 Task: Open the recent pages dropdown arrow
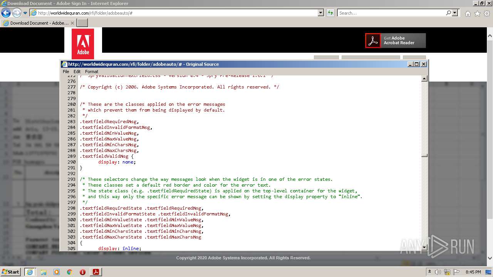pyautogui.click(x=25, y=13)
